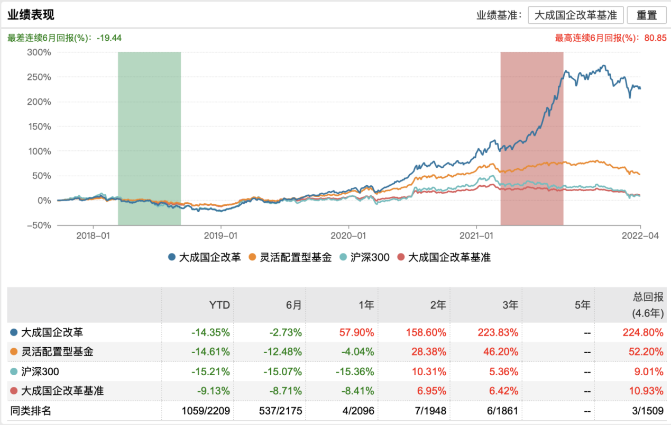Click teal dot beside 沪深300 table row
Screen dimensions: 671x425
(14, 372)
